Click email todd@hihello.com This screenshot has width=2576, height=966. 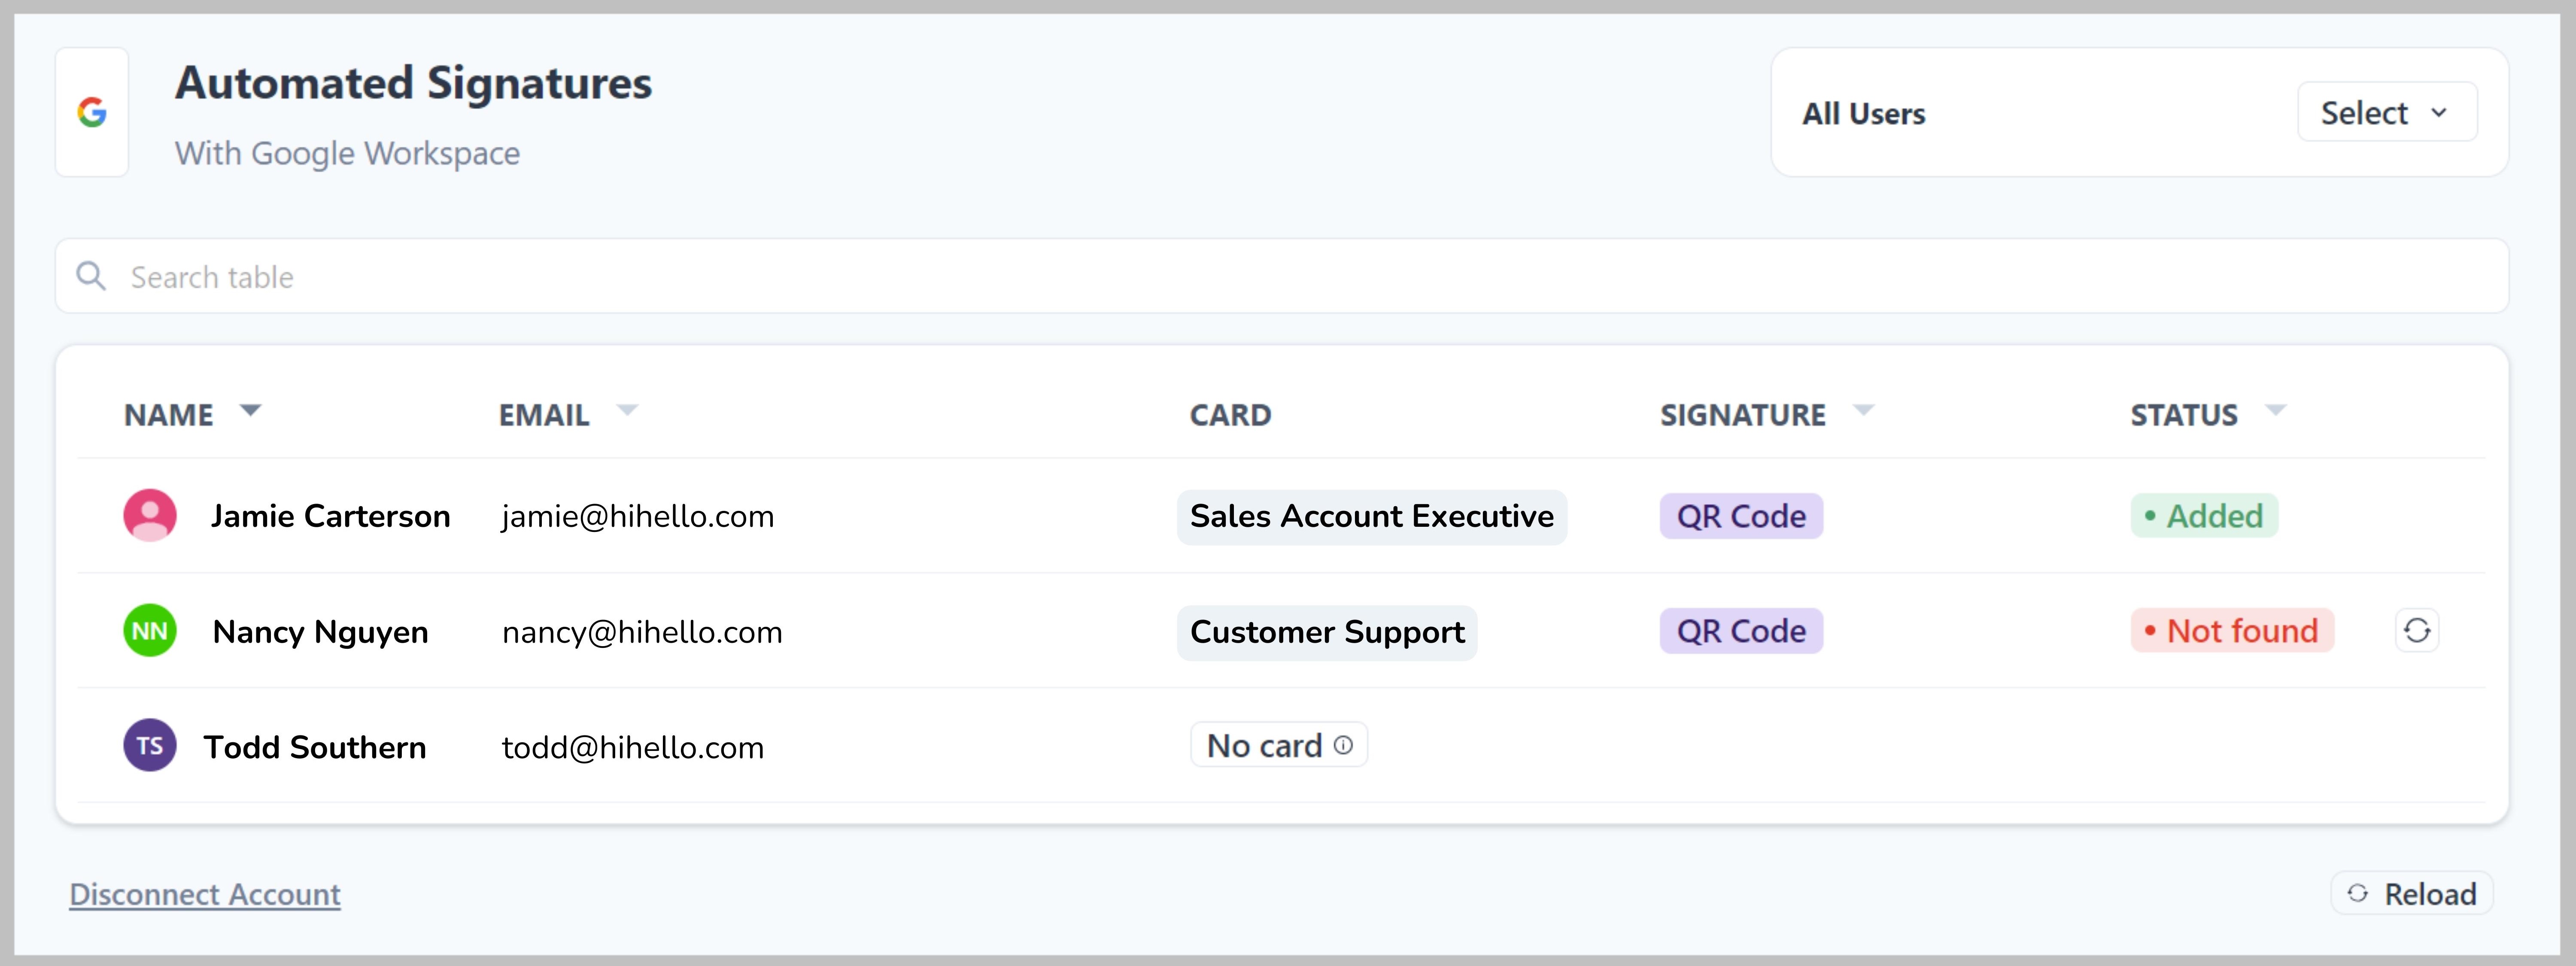click(x=633, y=747)
